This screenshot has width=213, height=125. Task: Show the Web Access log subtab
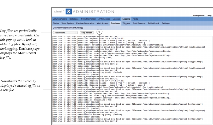[x=102, y=23]
